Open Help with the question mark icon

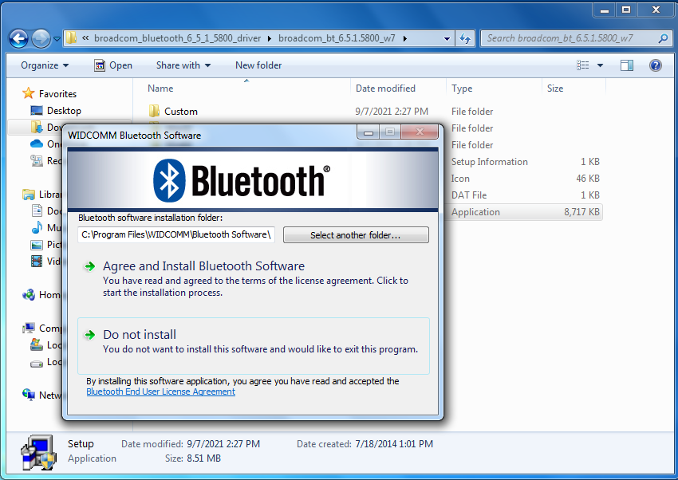pyautogui.click(x=656, y=65)
